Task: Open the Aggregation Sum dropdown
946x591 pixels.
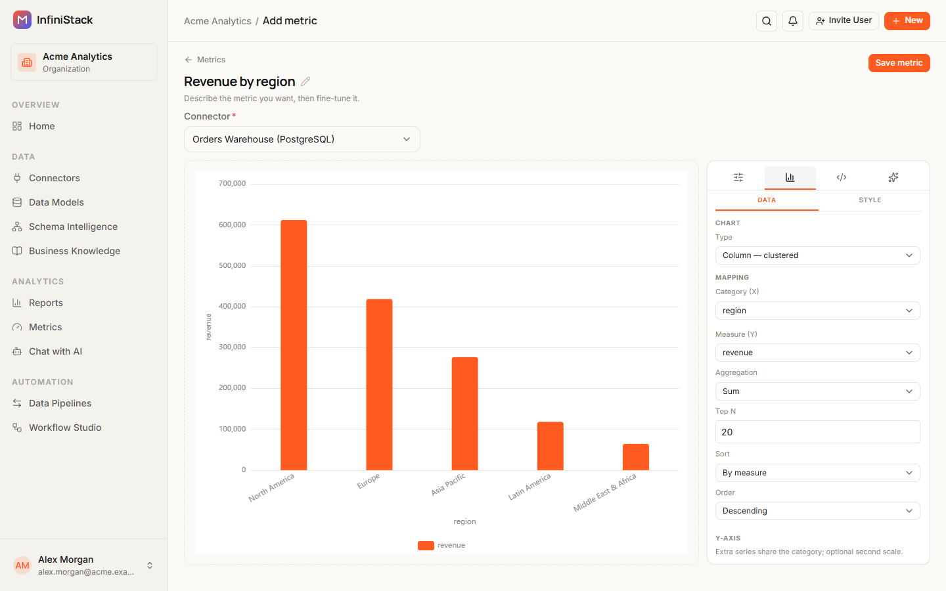Action: (817, 391)
